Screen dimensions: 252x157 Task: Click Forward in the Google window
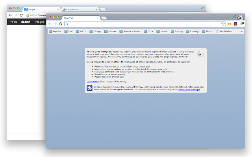pos(16,15)
